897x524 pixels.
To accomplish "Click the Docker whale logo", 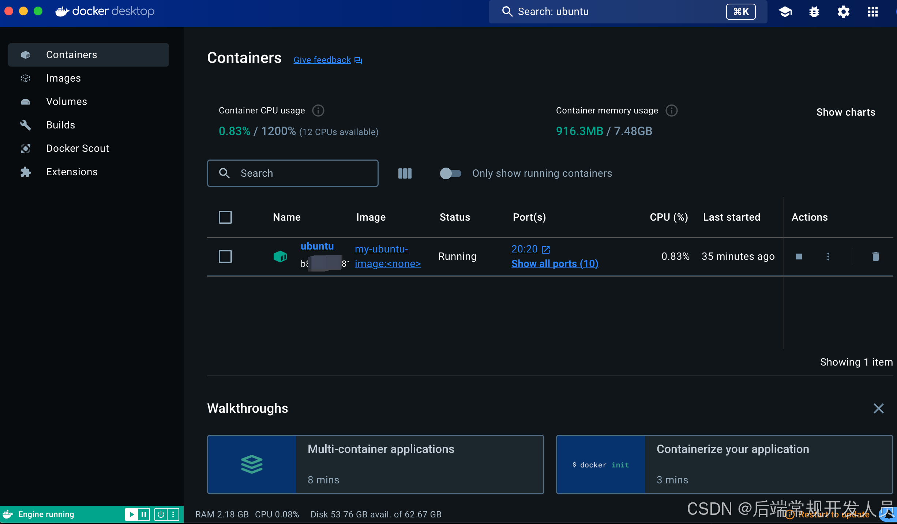I will coord(62,11).
